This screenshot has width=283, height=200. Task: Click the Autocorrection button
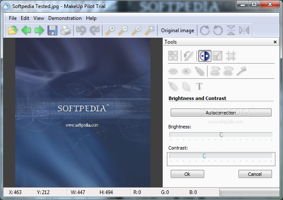[221, 113]
